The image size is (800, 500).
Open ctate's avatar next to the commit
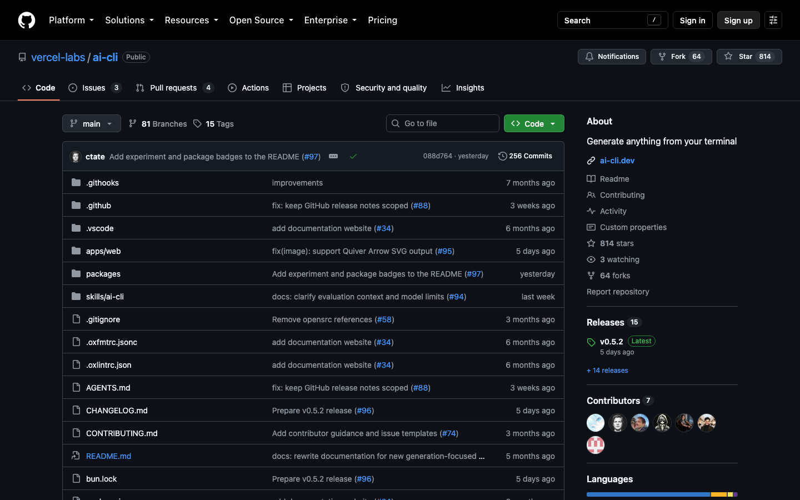tap(76, 157)
